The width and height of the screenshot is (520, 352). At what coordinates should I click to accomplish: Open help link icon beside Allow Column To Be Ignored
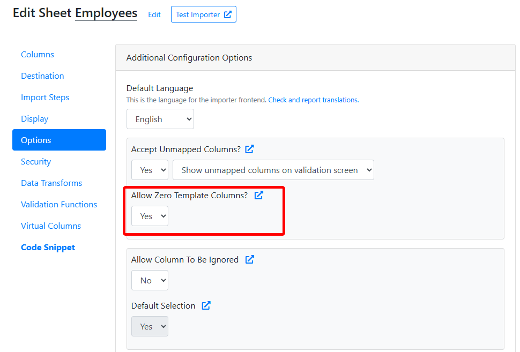click(250, 259)
